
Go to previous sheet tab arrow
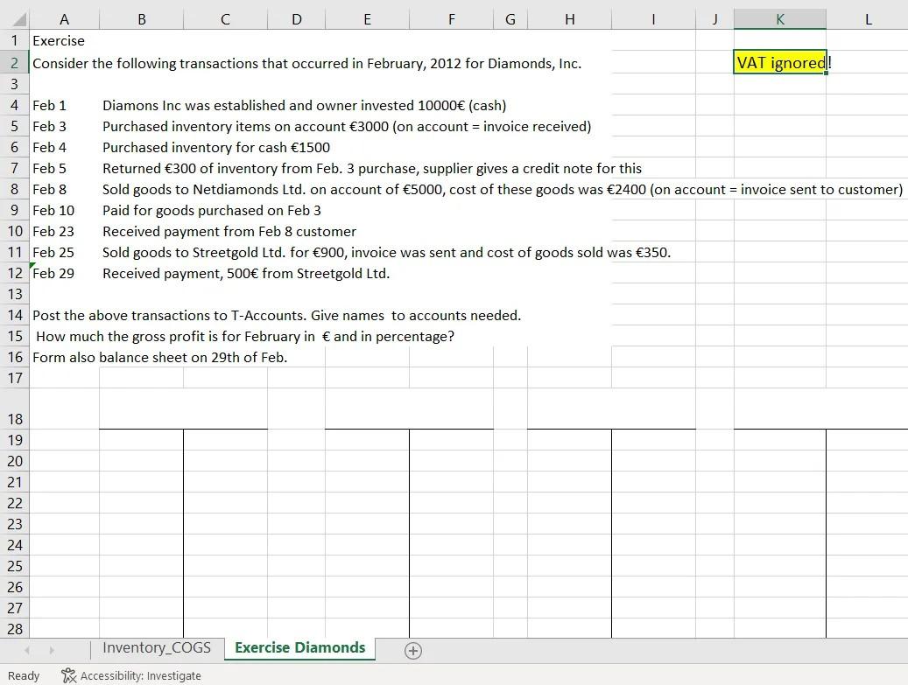[x=27, y=650]
